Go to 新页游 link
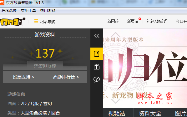The height and width of the screenshot is (117, 187). tap(133, 22)
